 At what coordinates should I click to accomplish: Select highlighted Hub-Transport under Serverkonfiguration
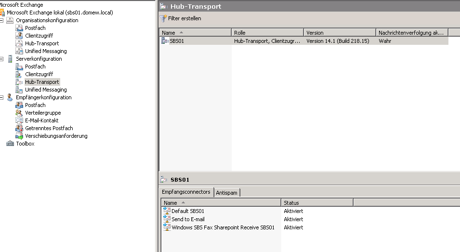click(x=42, y=82)
